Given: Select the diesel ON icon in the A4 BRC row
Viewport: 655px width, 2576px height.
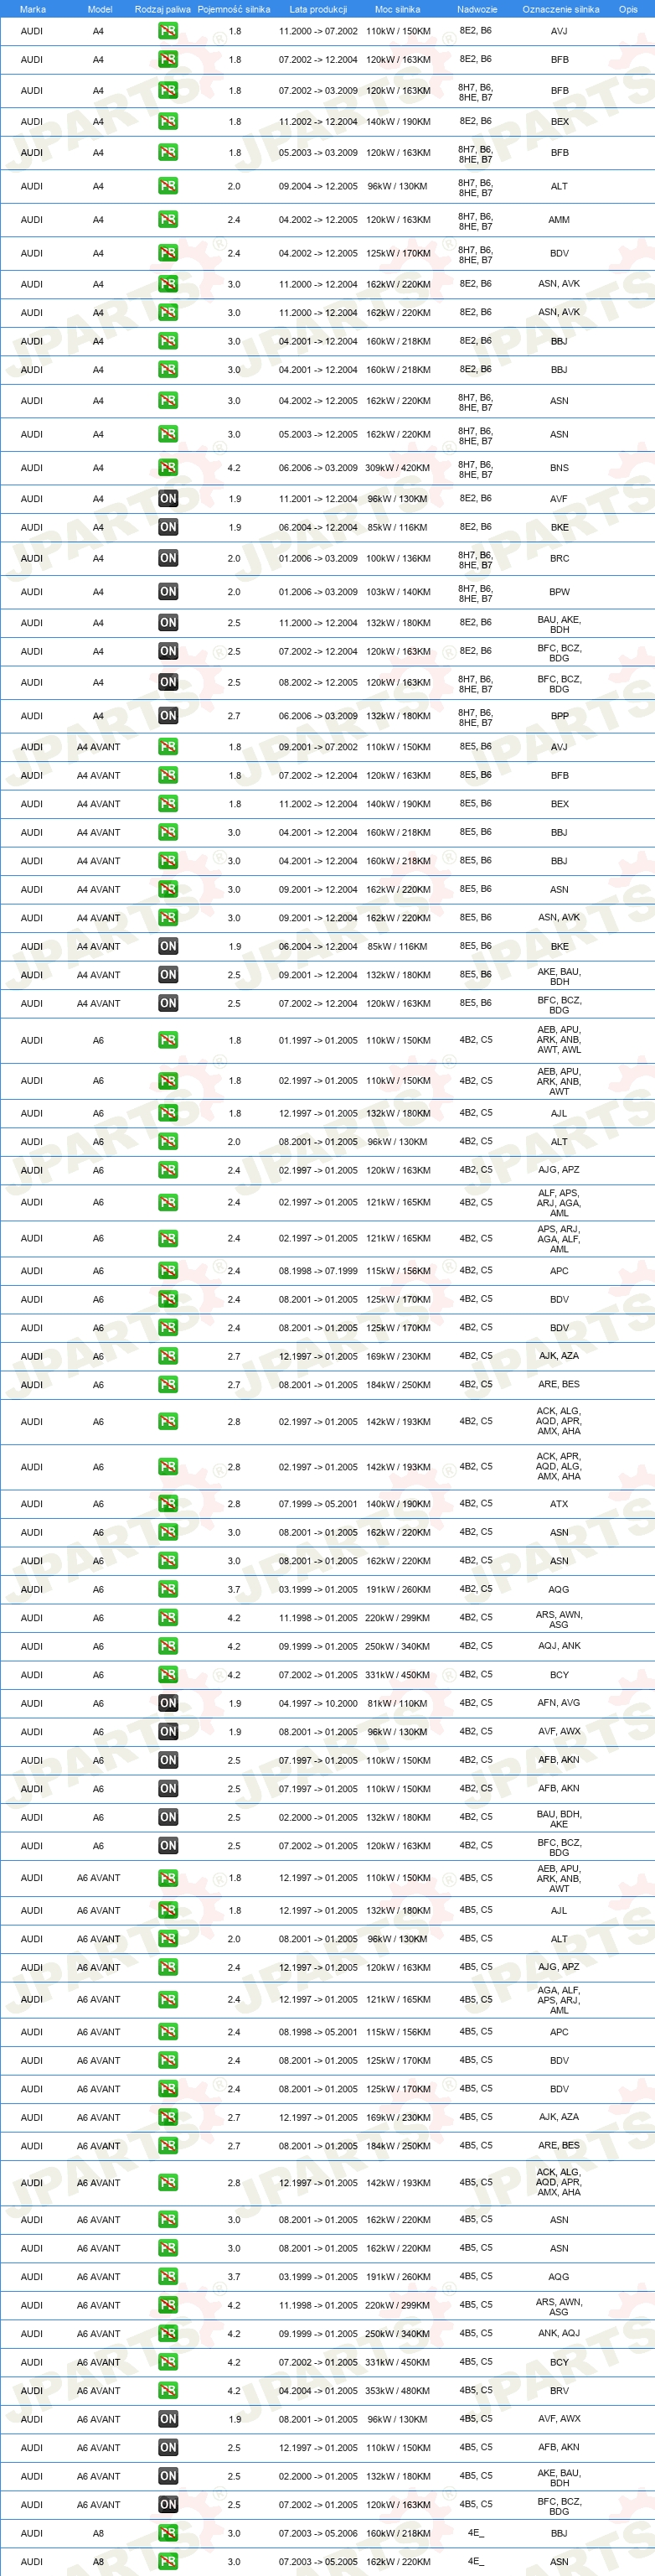Looking at the screenshot, I should 168,558.
